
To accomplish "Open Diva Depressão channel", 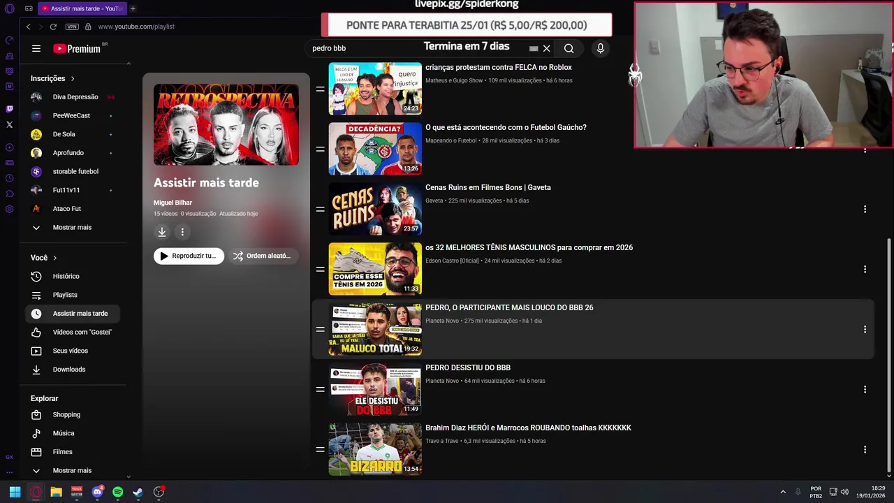I will [73, 97].
